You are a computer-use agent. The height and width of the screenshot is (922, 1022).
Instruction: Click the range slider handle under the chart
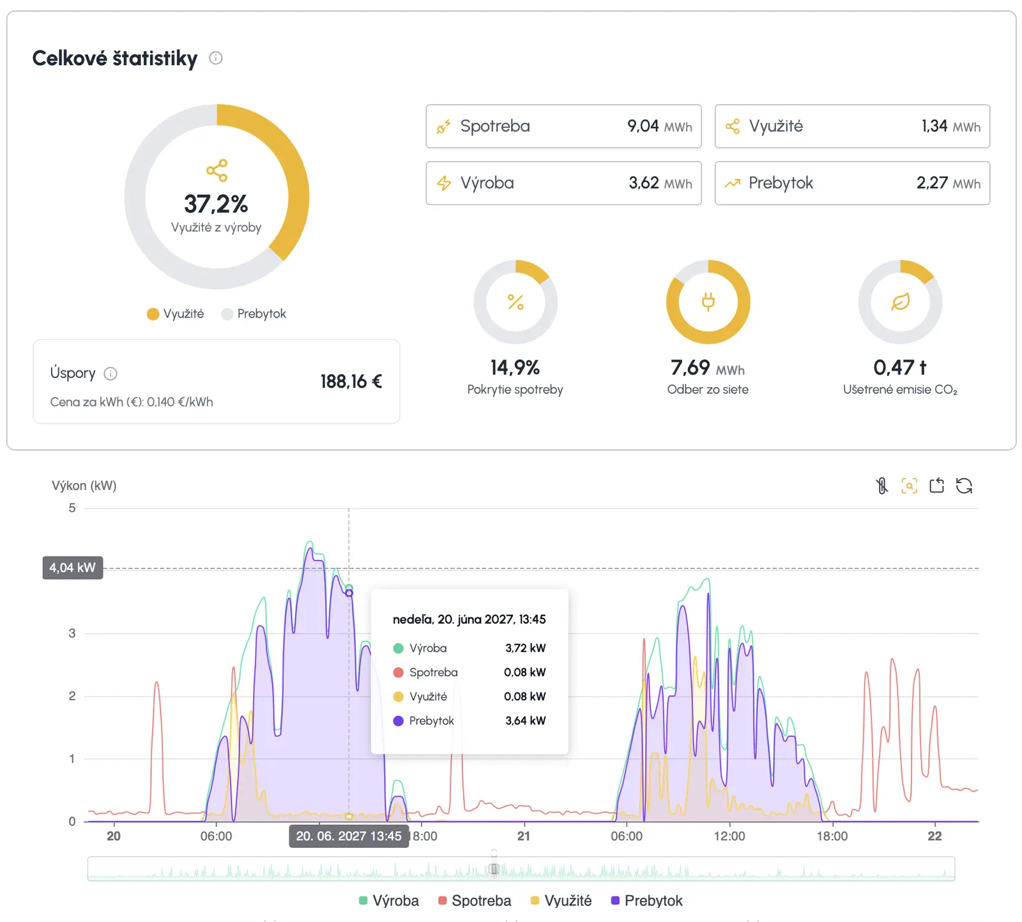click(x=494, y=868)
